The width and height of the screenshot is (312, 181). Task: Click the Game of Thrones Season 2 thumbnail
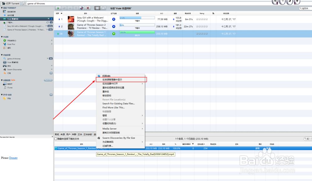71,27
